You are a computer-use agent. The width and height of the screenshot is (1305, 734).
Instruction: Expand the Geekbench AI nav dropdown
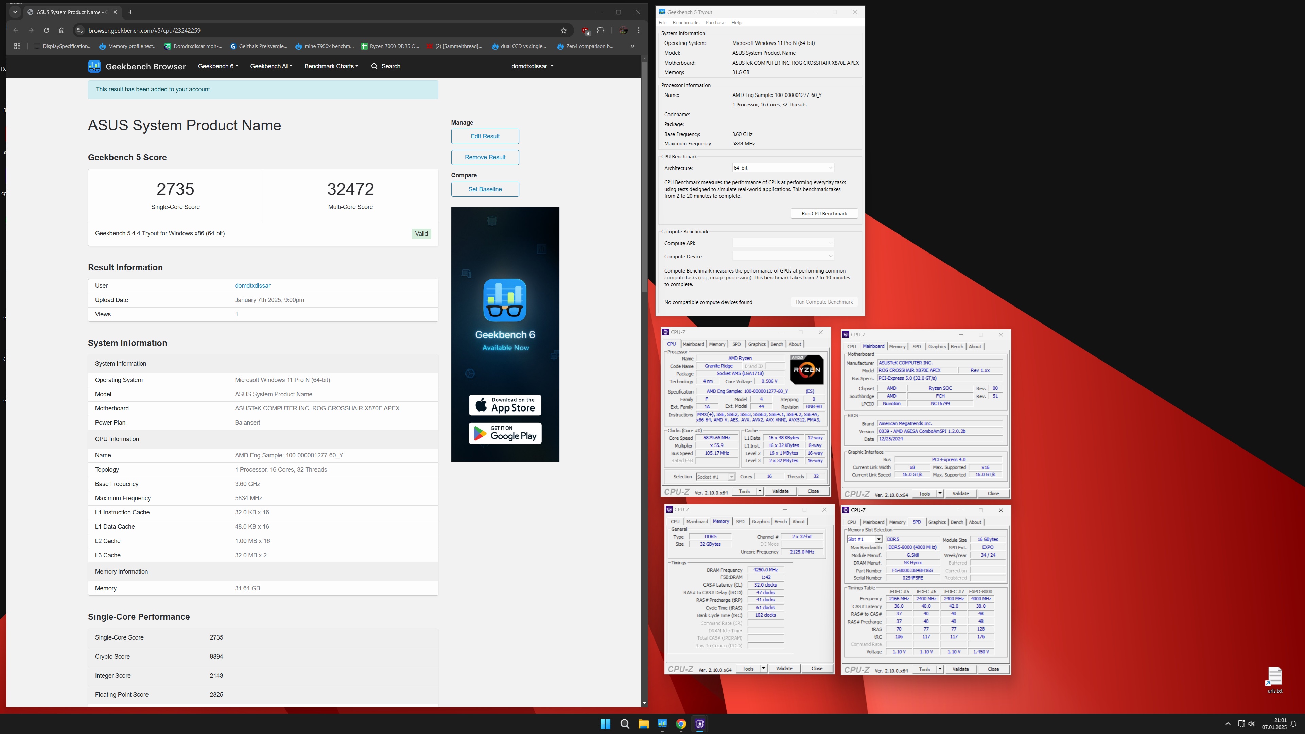coord(271,66)
